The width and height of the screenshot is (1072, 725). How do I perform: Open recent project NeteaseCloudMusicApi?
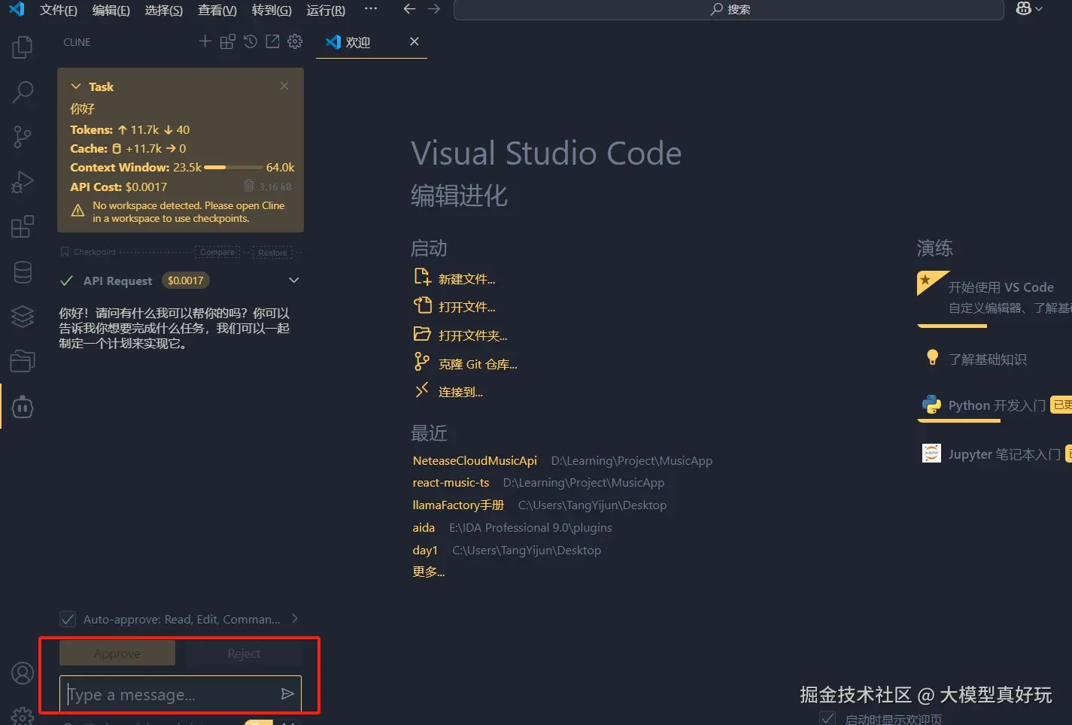[x=475, y=460]
